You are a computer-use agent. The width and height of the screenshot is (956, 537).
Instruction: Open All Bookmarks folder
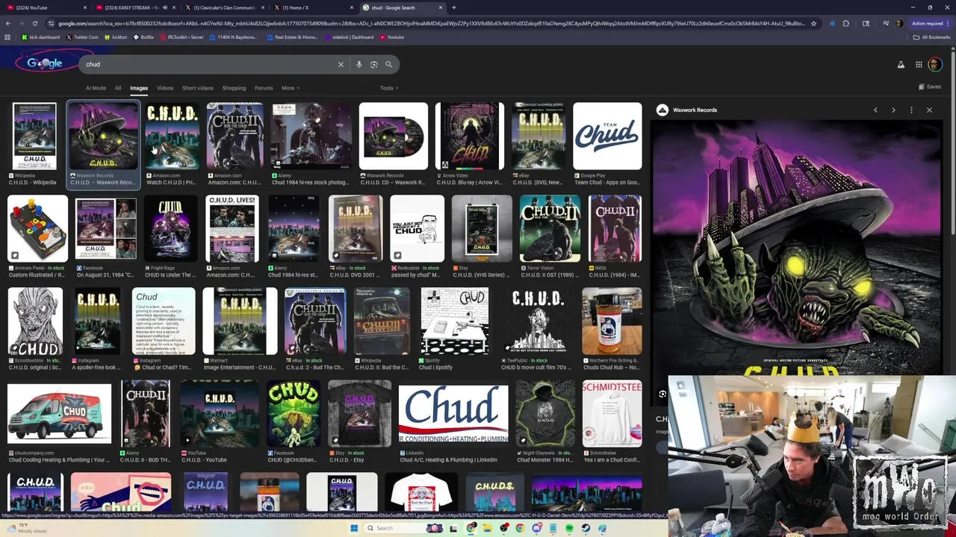tap(931, 37)
